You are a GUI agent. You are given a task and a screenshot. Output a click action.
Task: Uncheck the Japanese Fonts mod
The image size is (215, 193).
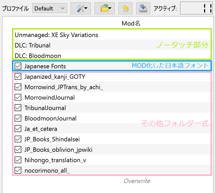pyautogui.click(x=18, y=66)
